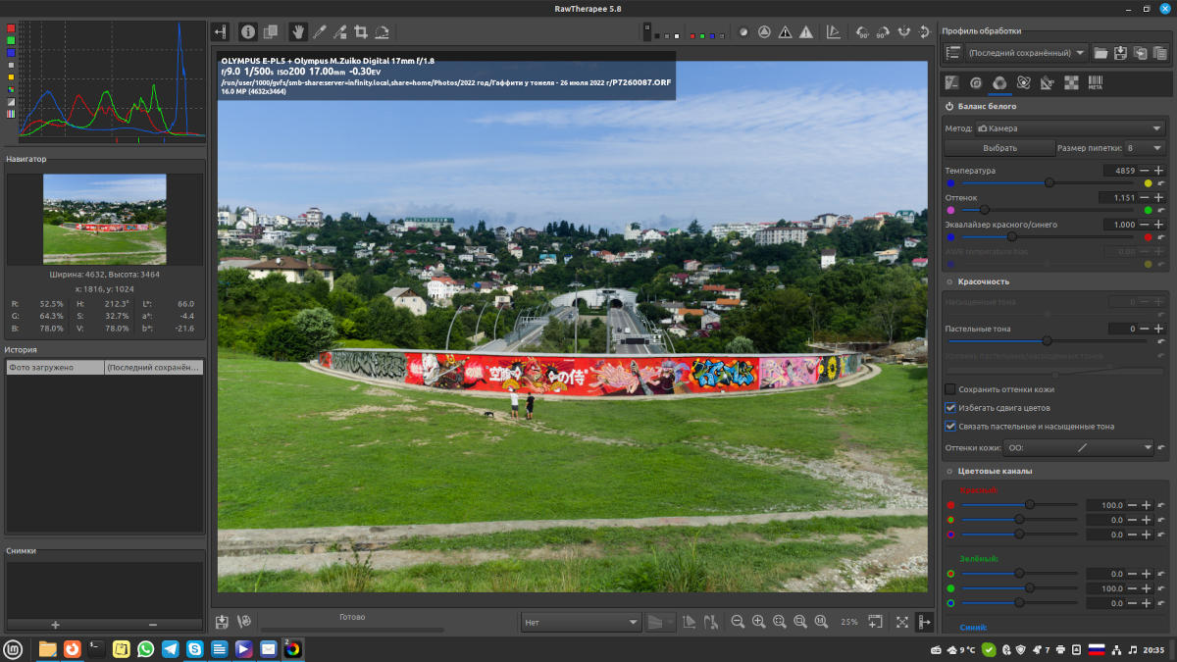Viewport: 1177px width, 662px height.
Task: Remove snapshot with minus button
Action: click(153, 625)
